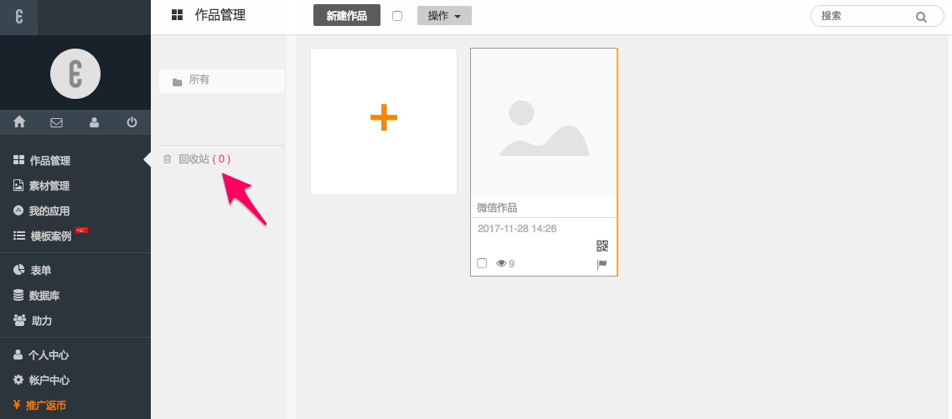Open the mail envelope icon
952x419 pixels.
[56, 122]
